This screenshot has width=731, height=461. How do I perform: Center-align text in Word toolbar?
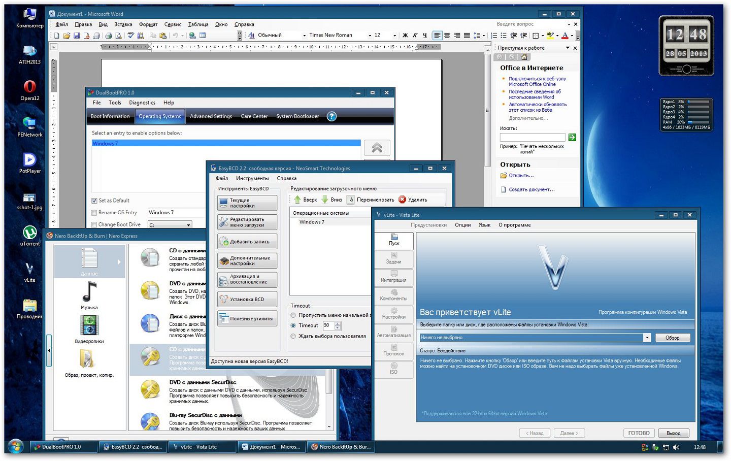coord(447,36)
